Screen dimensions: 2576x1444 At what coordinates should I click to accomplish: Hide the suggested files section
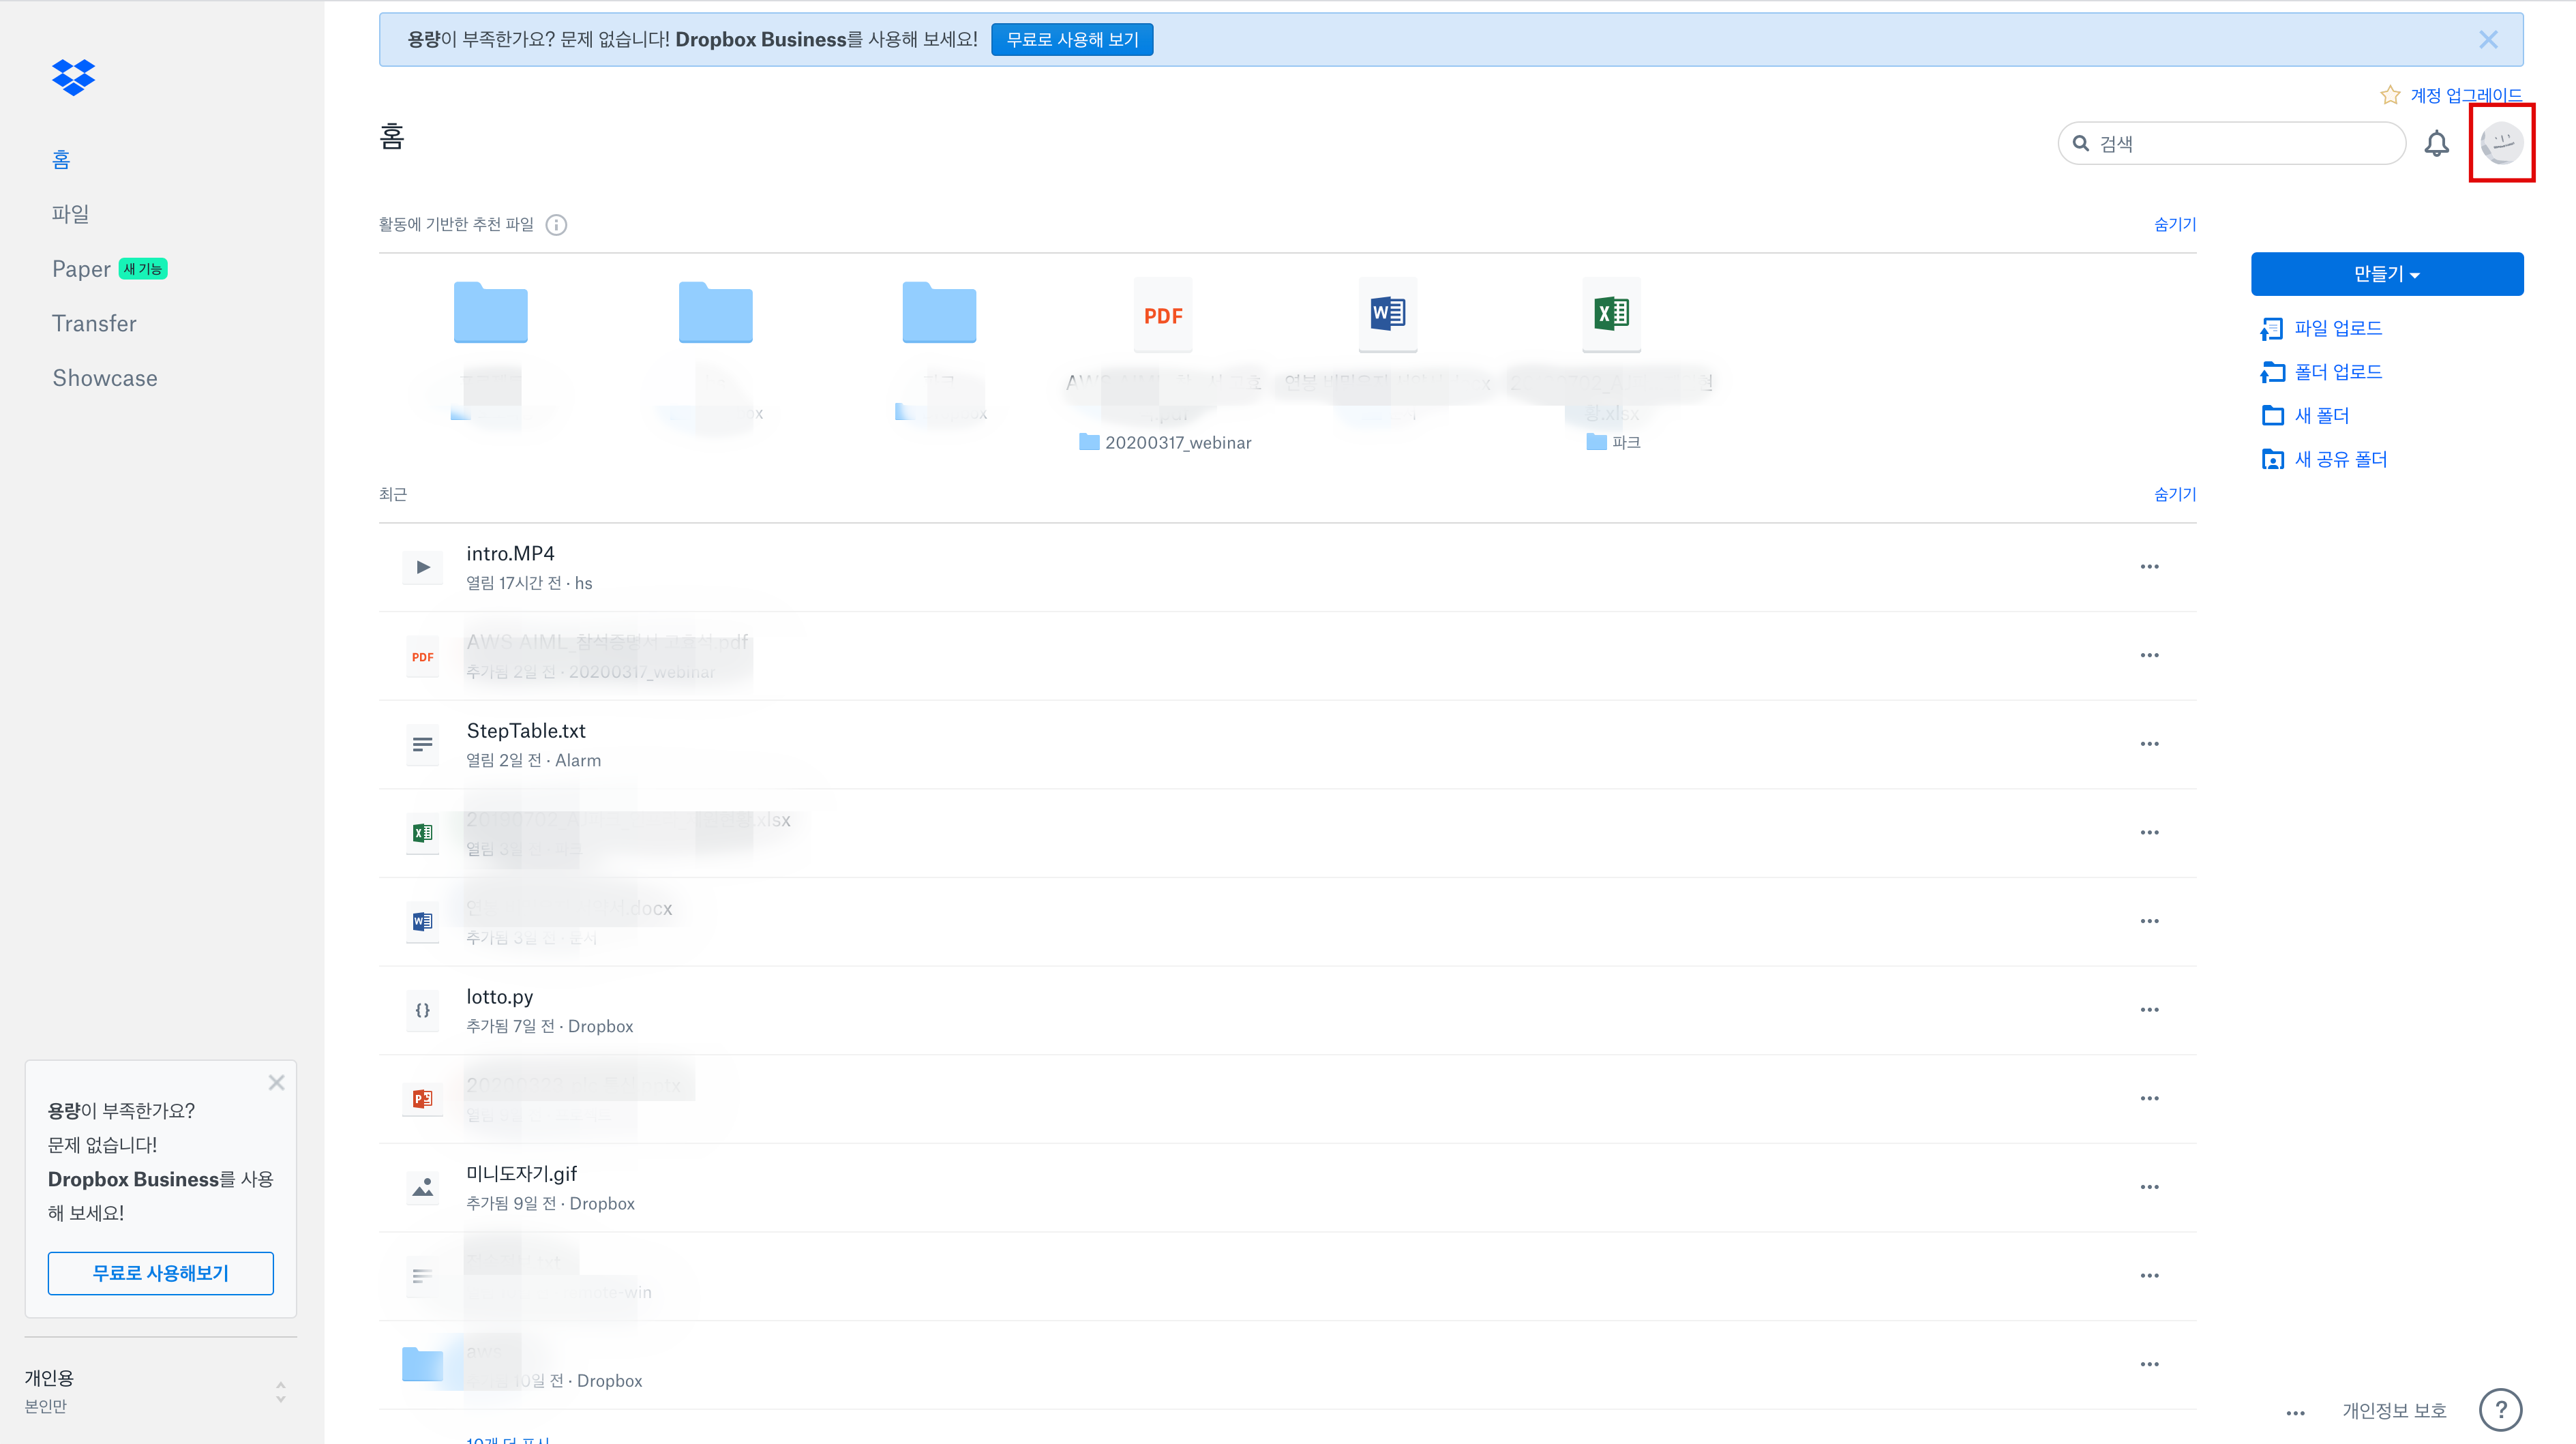pos(2174,224)
